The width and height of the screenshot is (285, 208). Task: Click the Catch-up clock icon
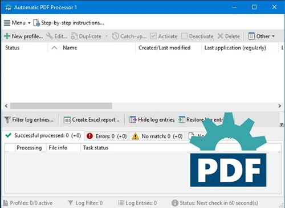[x=115, y=36]
